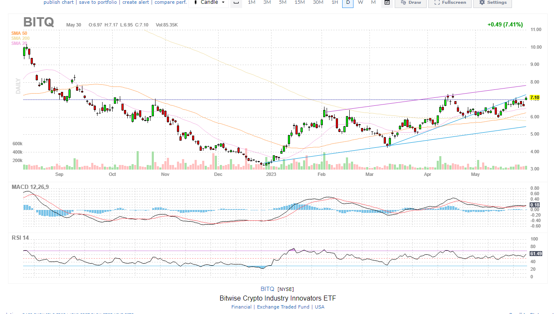Switch to 1M minute timeframe

click(251, 3)
